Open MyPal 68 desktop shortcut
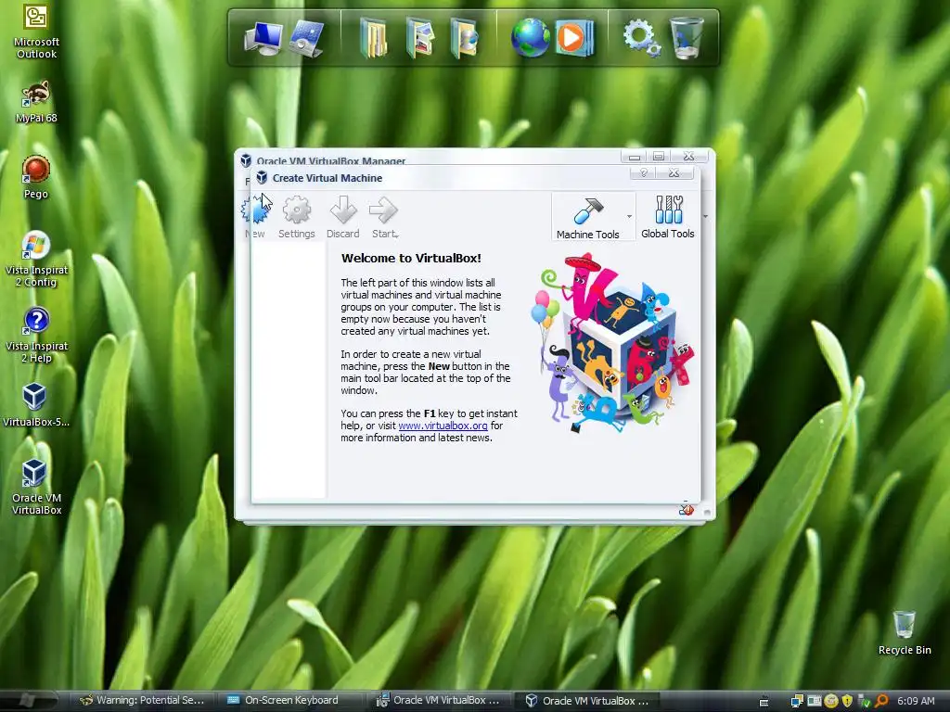The image size is (950, 712). point(36,101)
